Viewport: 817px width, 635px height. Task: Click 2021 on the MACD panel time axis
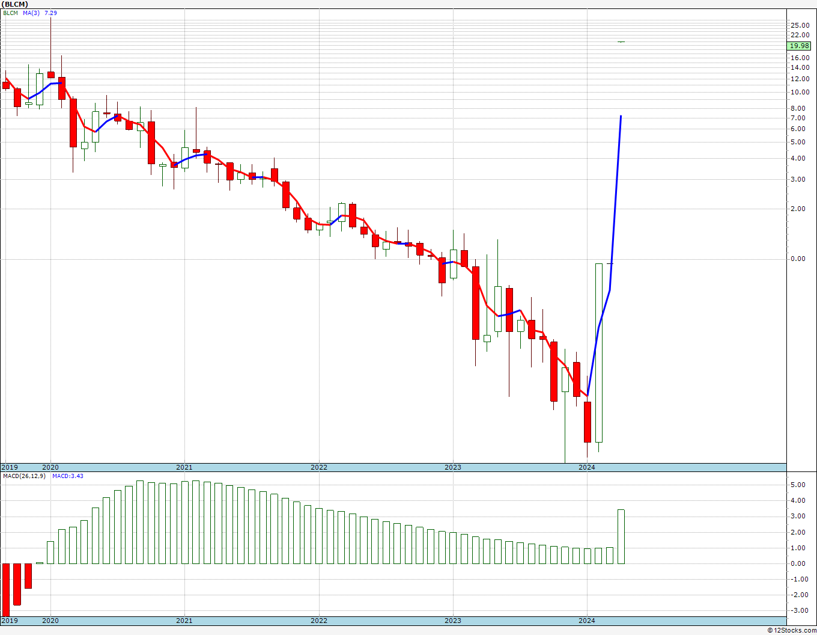tap(184, 621)
